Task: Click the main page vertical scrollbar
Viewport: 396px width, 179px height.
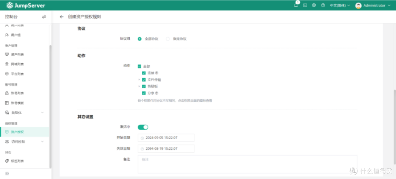Action: pyautogui.click(x=395, y=127)
